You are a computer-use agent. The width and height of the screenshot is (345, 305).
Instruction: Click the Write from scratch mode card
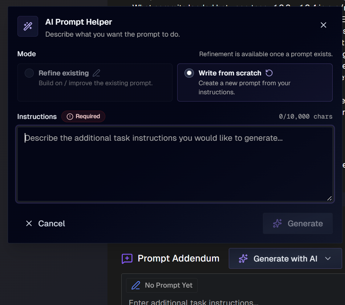(x=254, y=82)
